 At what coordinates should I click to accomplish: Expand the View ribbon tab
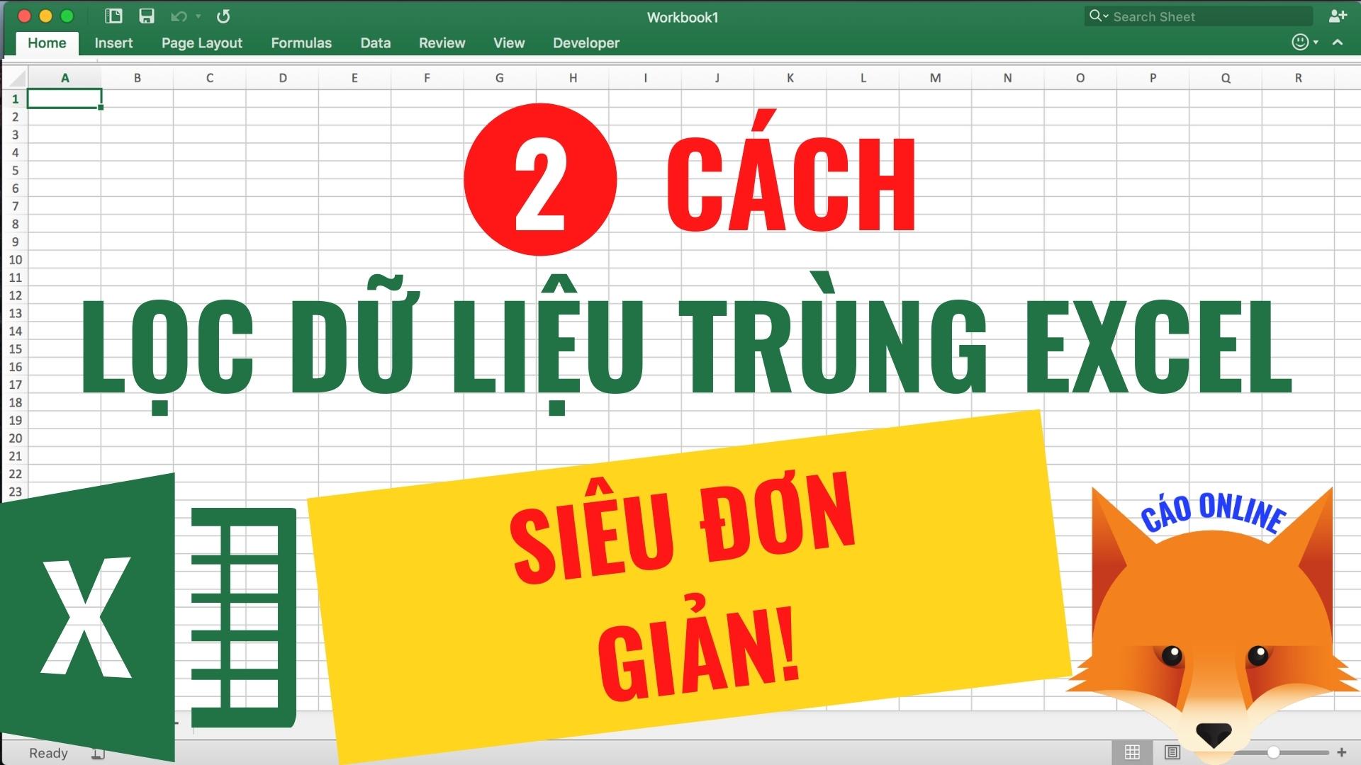[507, 43]
